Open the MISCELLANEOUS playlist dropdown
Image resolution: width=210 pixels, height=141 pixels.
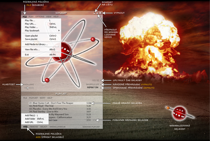coord(57,127)
